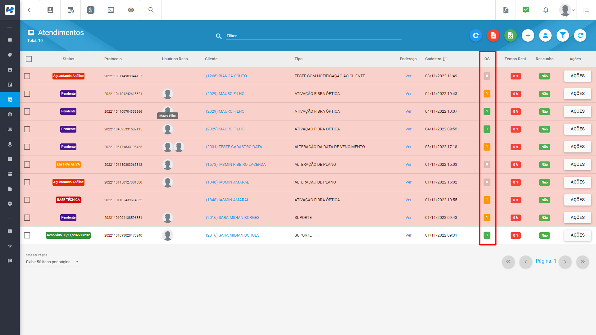This screenshot has height=335, width=596.
Task: Sort by the Protocolo column header
Action: (x=113, y=59)
